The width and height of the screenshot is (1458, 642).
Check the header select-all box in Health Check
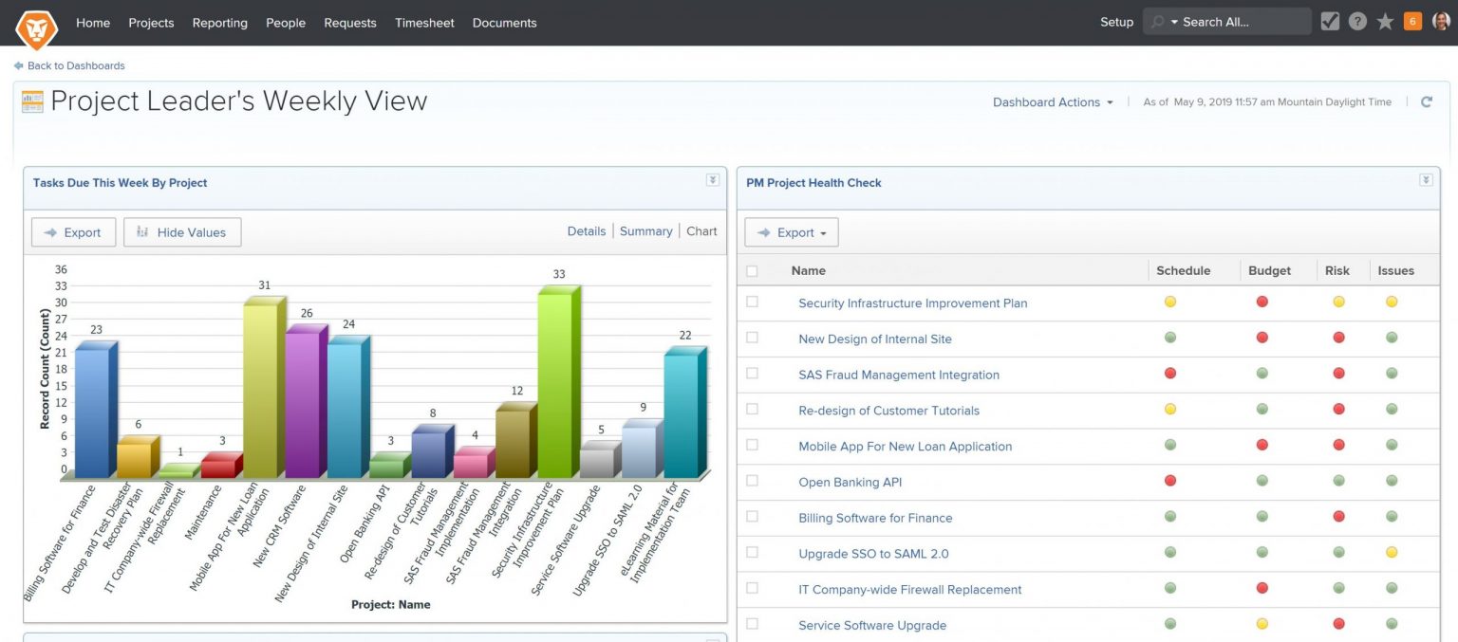754,270
